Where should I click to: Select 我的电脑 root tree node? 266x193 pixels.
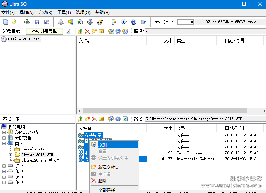(x=17, y=127)
